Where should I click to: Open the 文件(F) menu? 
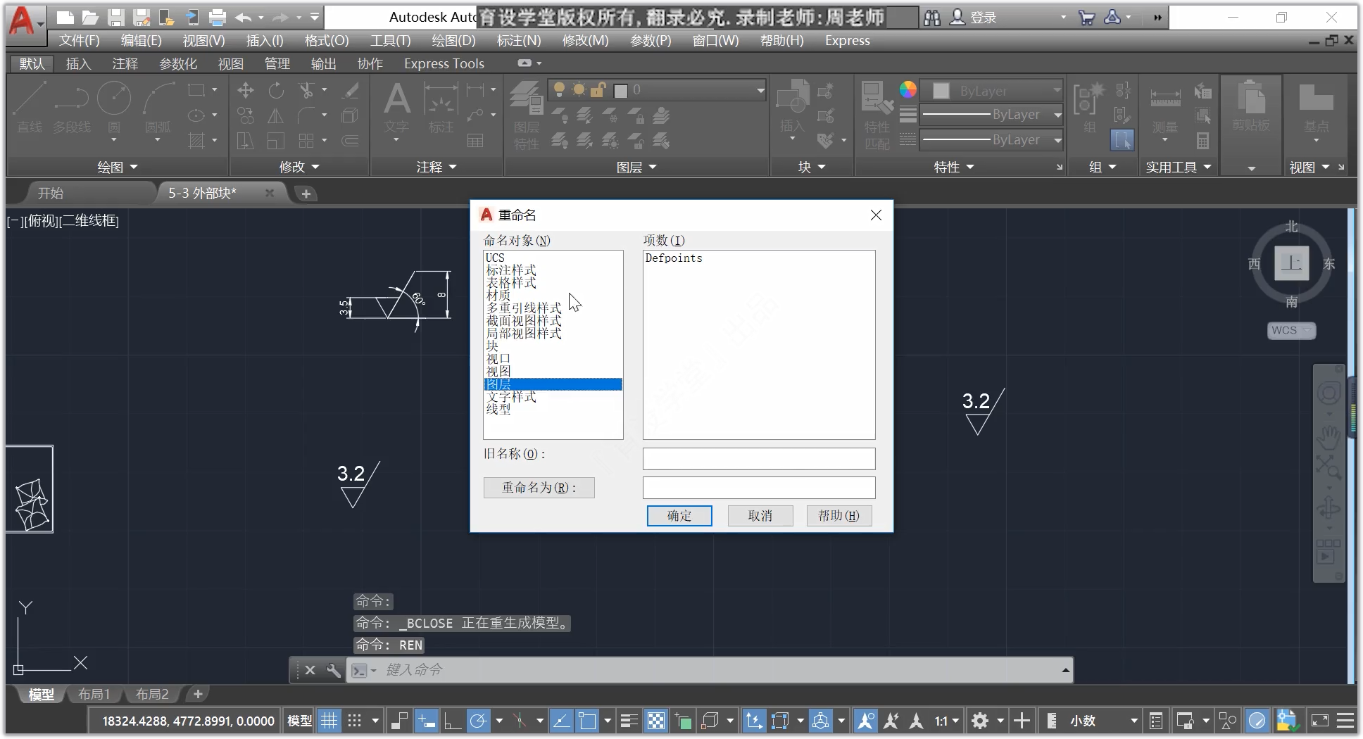click(79, 41)
